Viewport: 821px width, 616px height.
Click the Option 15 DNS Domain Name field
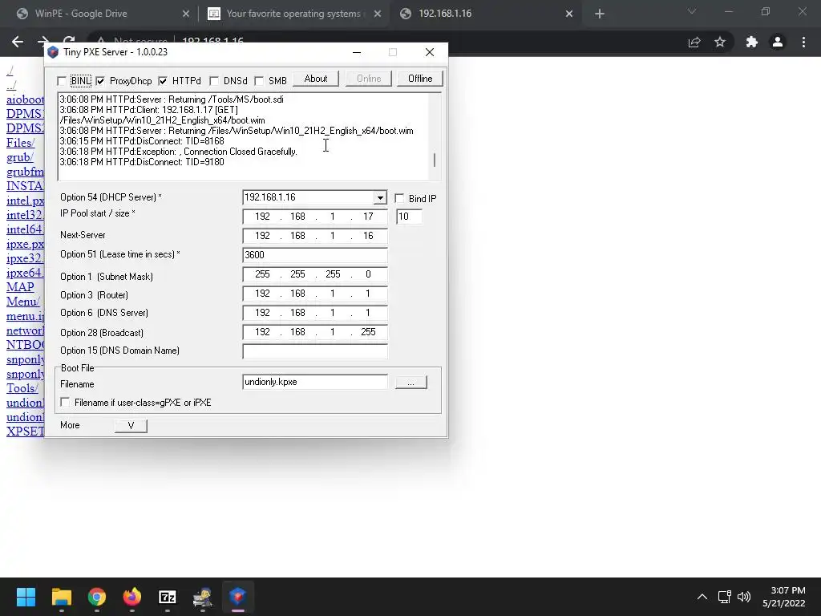coord(315,351)
